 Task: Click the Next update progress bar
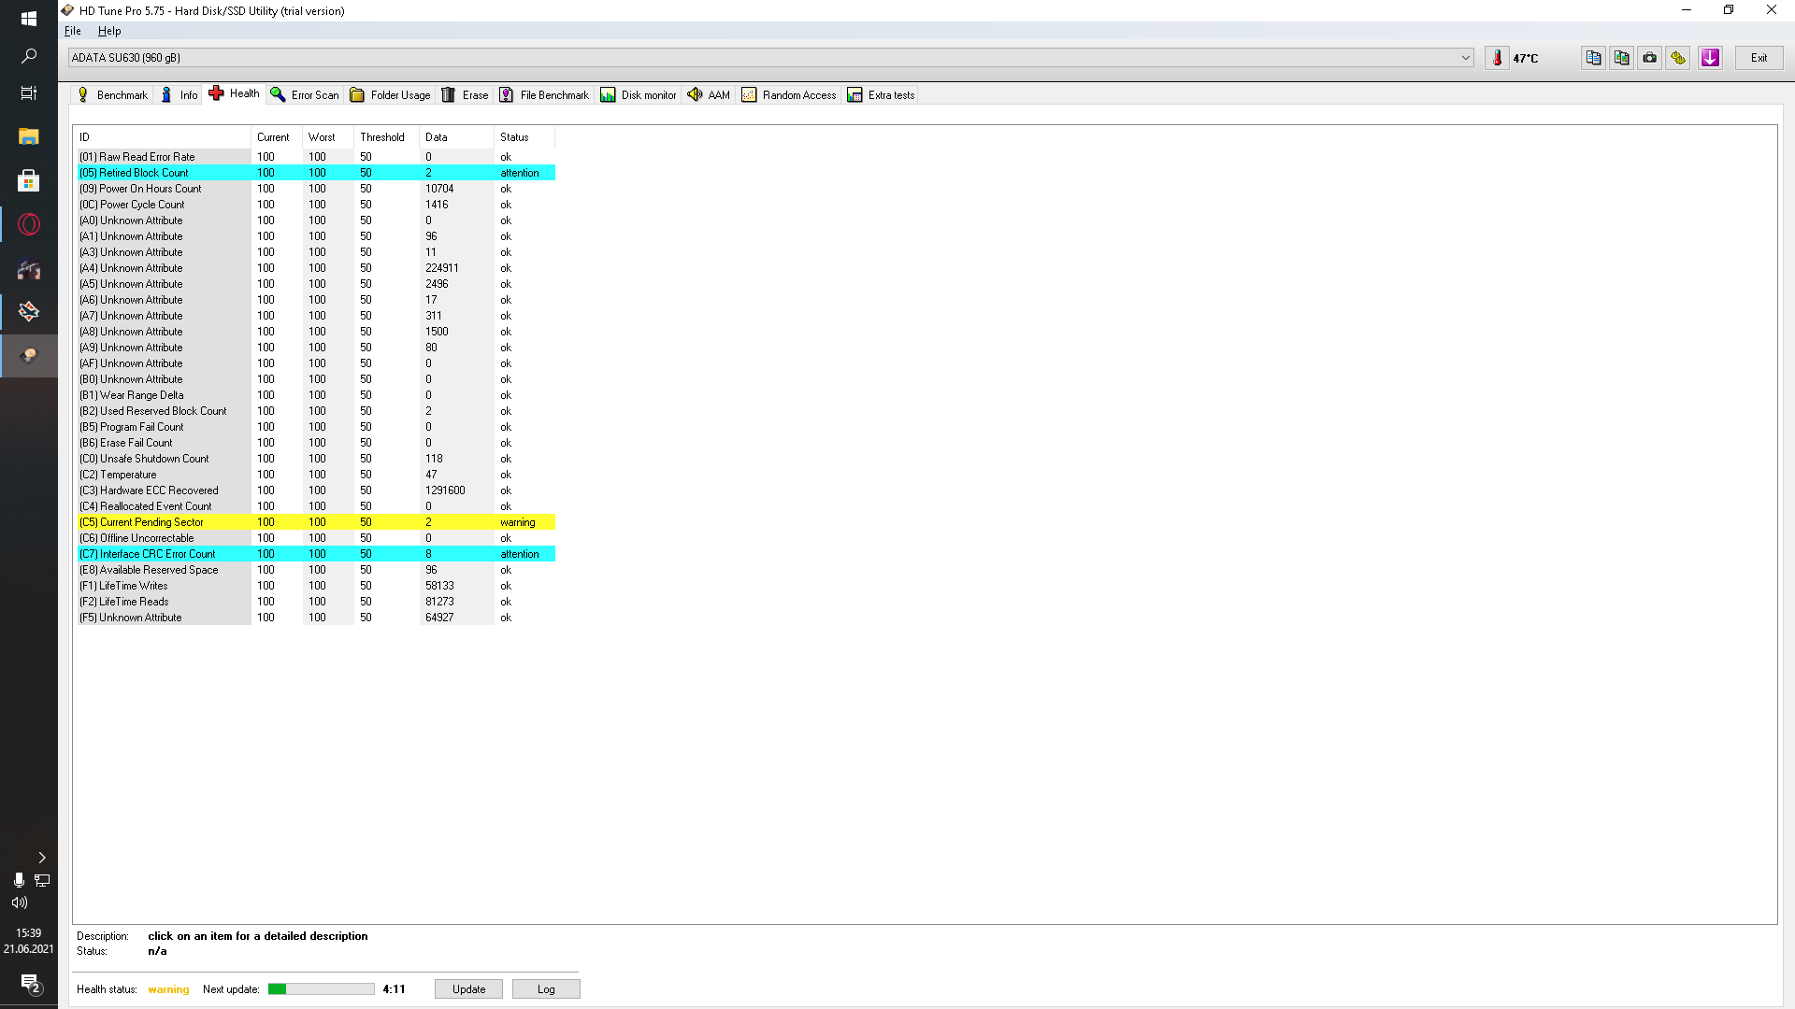point(321,989)
